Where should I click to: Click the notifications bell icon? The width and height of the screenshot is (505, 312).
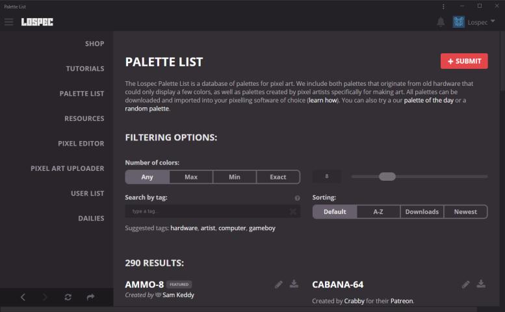pyautogui.click(x=441, y=22)
